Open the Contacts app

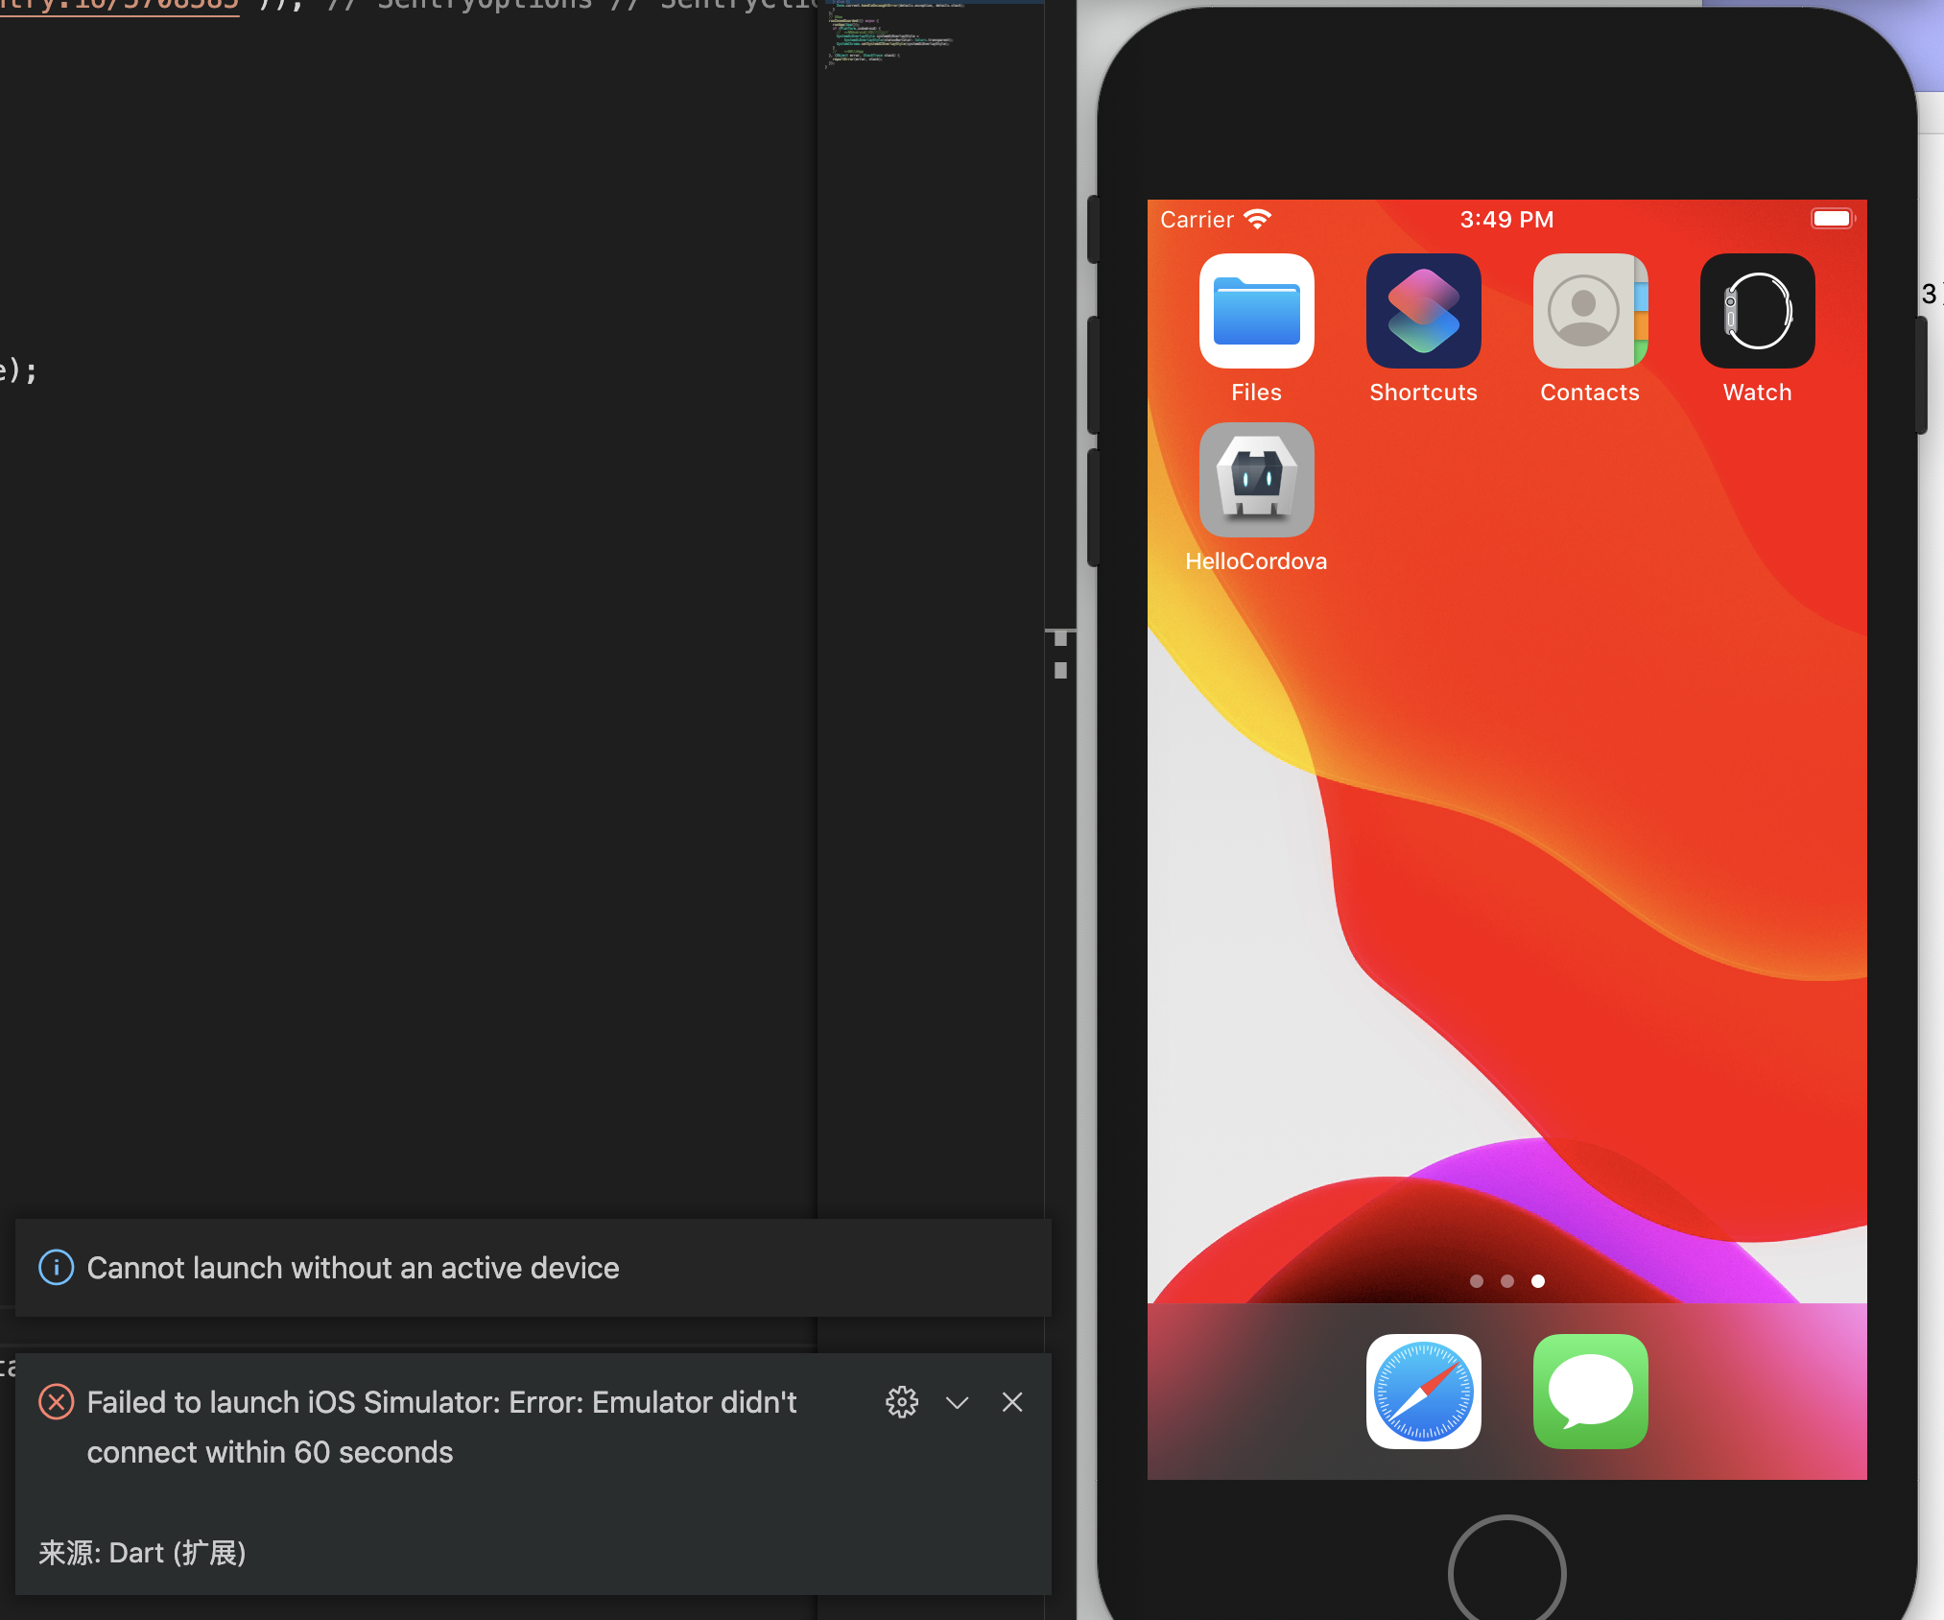pyautogui.click(x=1588, y=312)
